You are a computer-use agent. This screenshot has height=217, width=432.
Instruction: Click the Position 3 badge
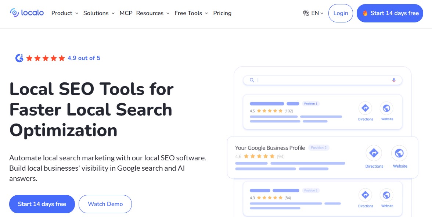coord(311,191)
